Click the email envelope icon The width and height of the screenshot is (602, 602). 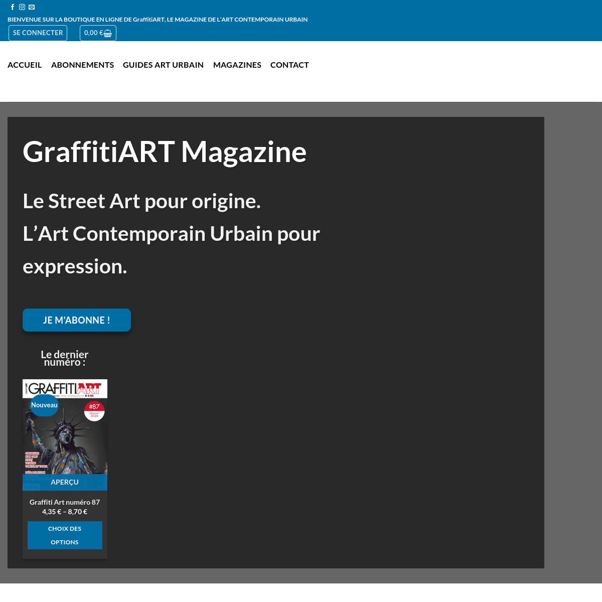(32, 7)
